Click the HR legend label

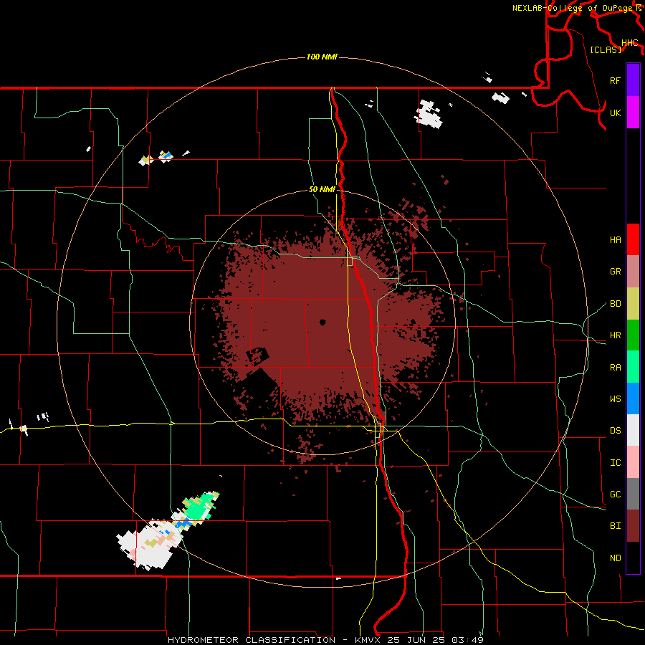coord(615,335)
